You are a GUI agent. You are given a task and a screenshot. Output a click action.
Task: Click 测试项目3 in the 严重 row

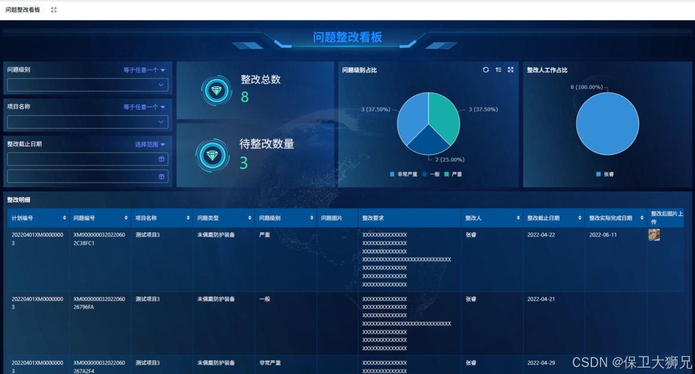[148, 235]
